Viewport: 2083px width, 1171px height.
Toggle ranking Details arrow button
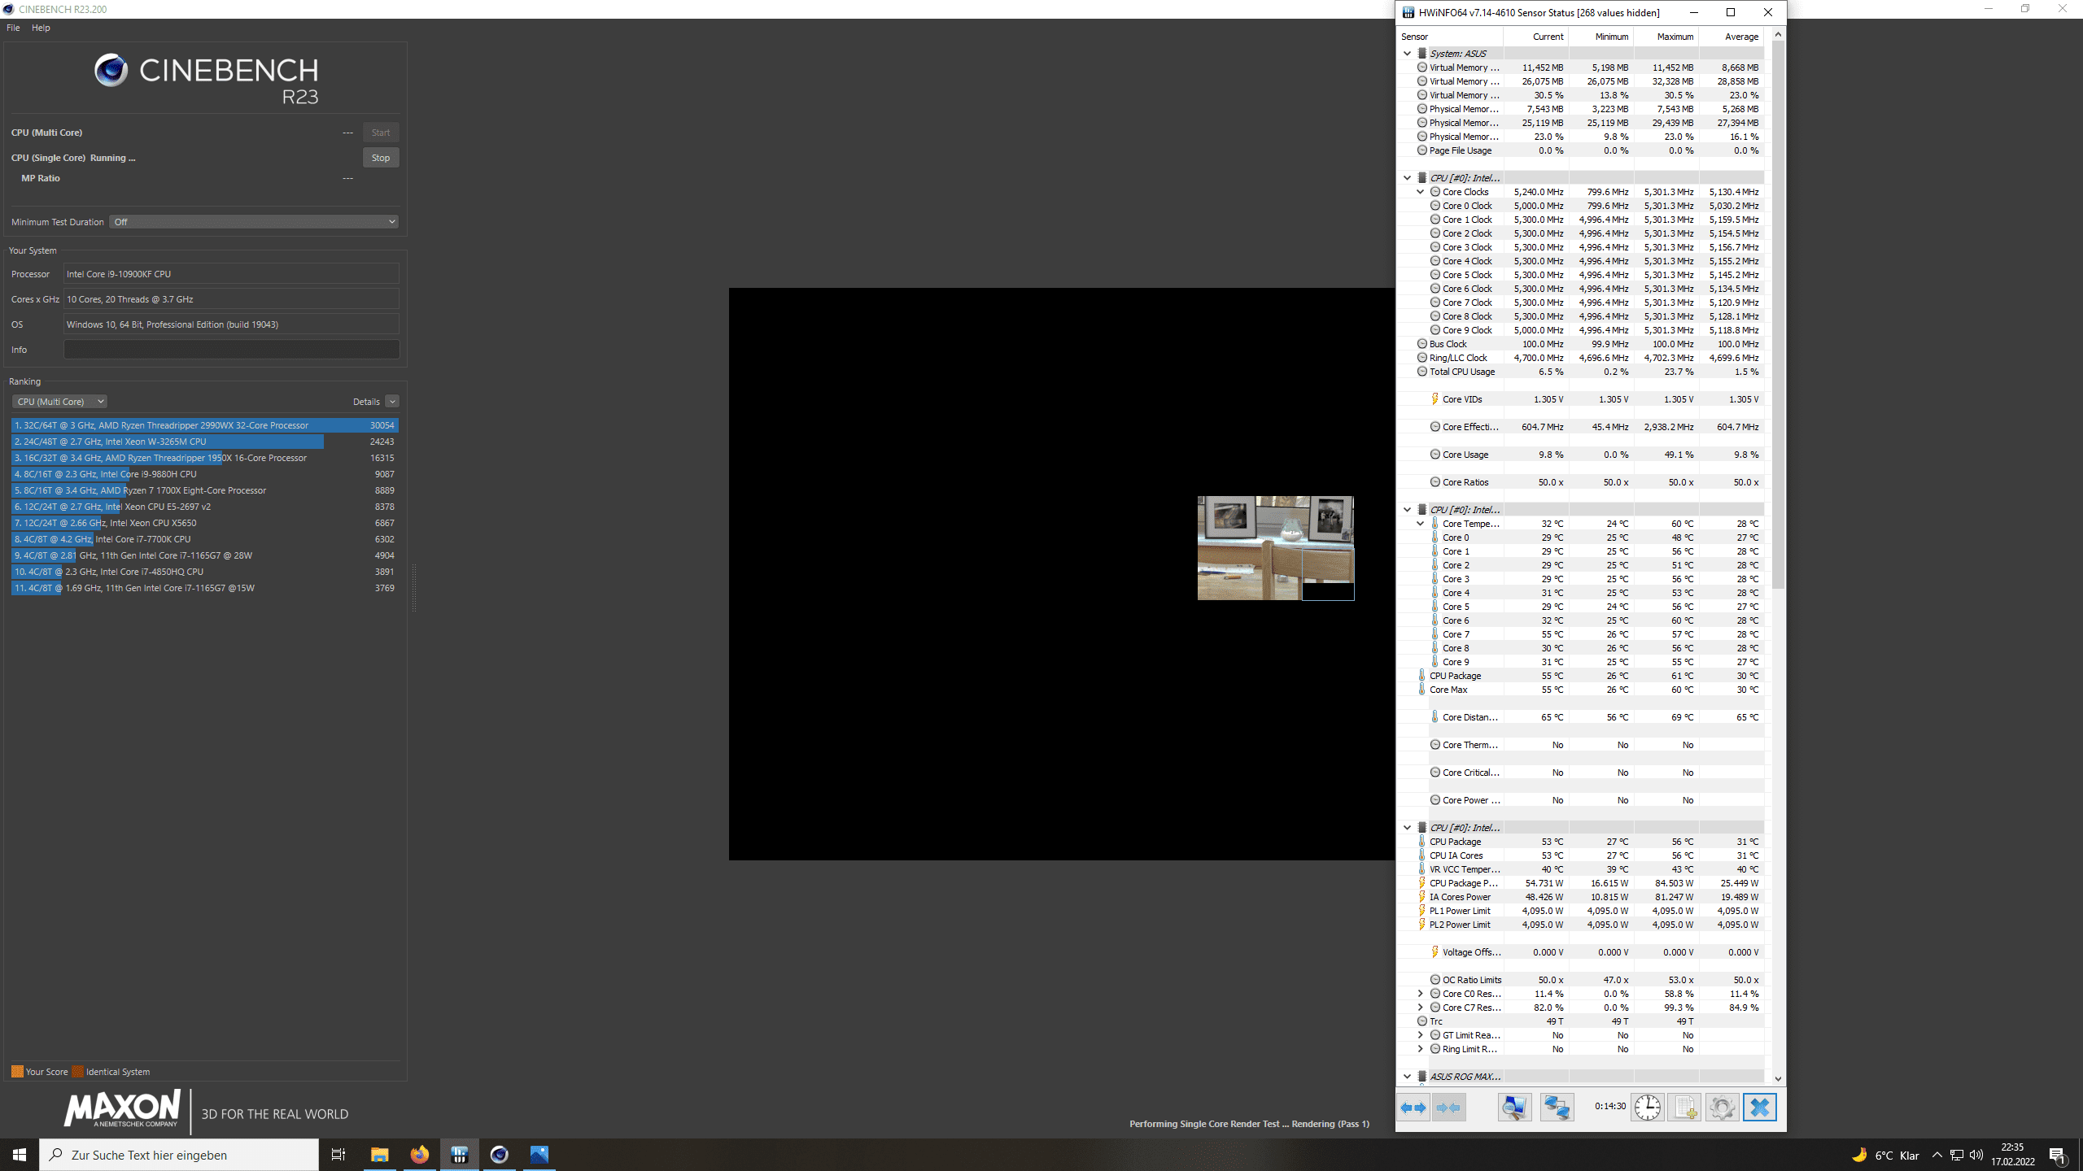(x=392, y=402)
